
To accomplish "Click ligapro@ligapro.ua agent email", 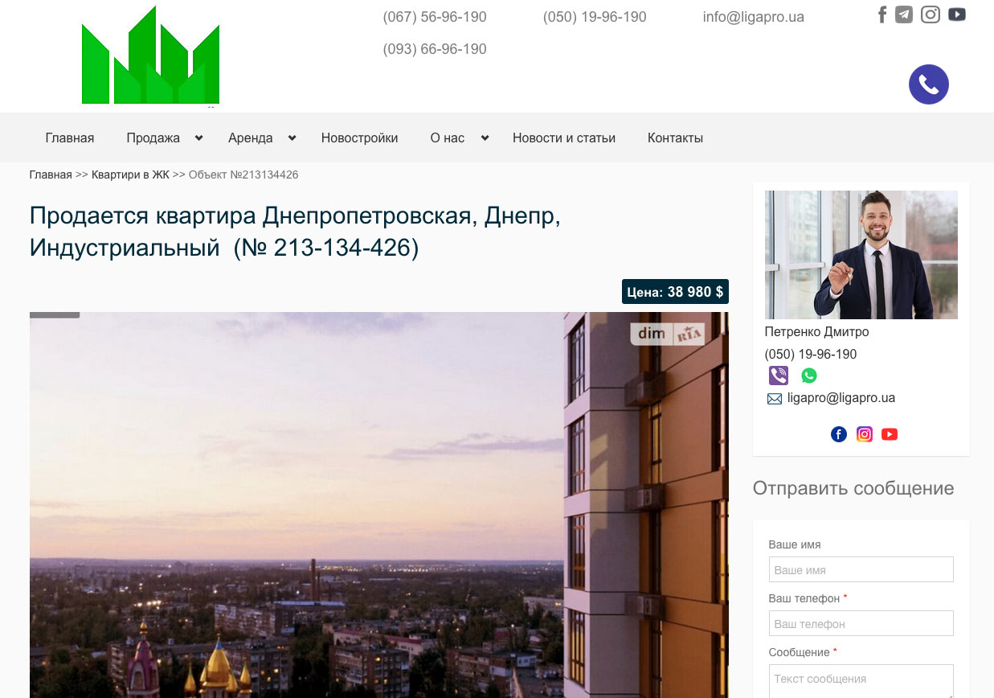I will [841, 398].
